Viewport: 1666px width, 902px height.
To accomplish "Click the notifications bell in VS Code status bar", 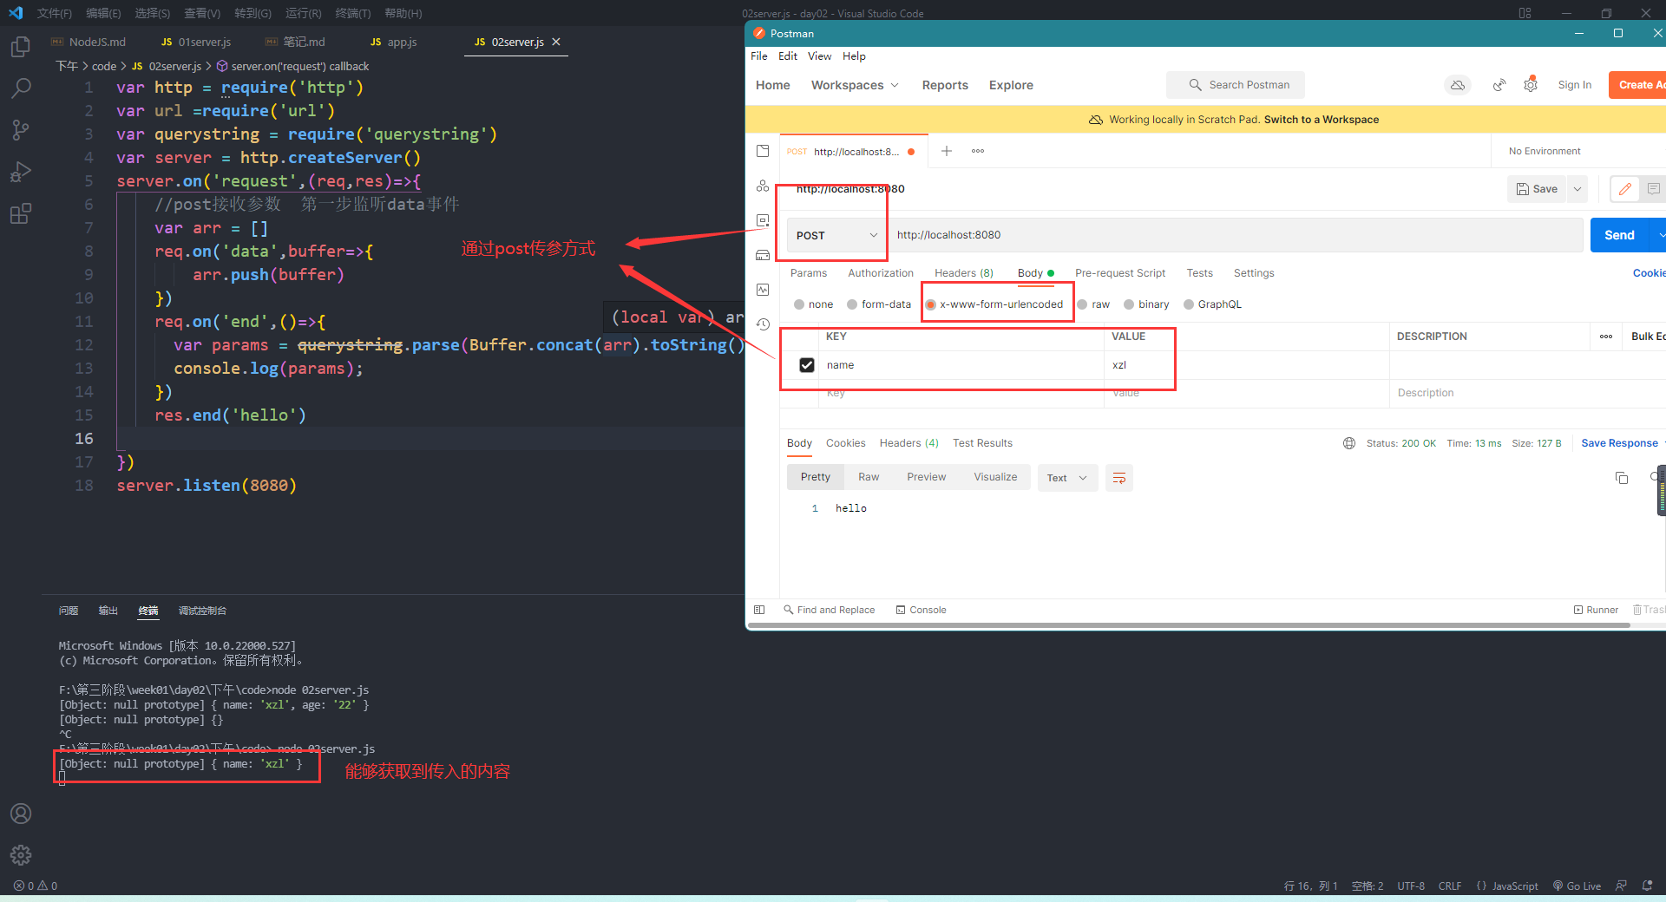I will coord(1647,886).
